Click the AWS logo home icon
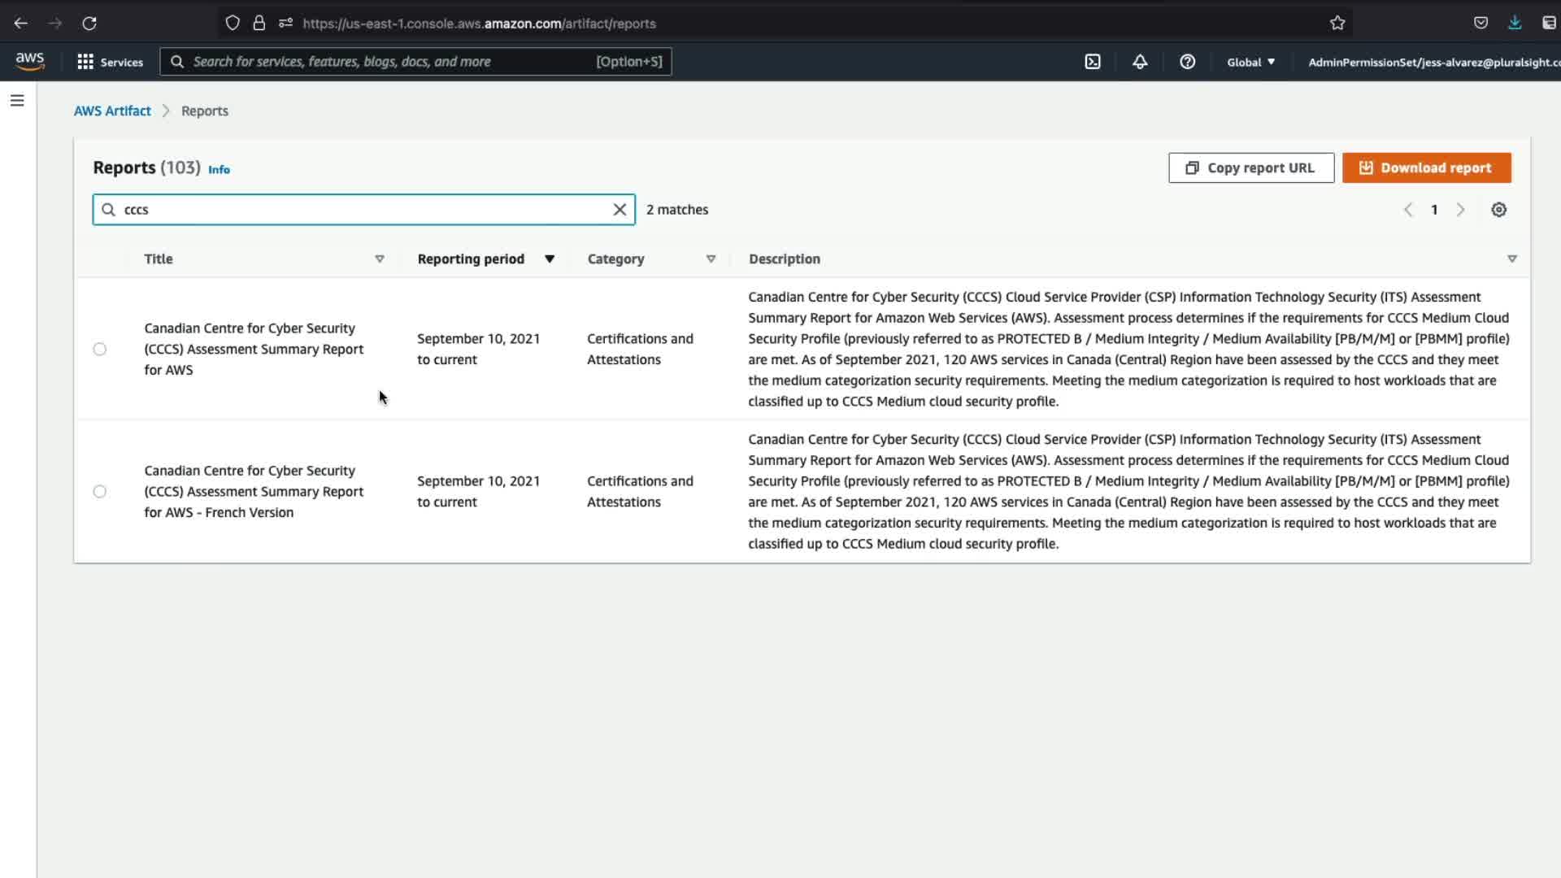The height and width of the screenshot is (878, 1561). point(30,62)
